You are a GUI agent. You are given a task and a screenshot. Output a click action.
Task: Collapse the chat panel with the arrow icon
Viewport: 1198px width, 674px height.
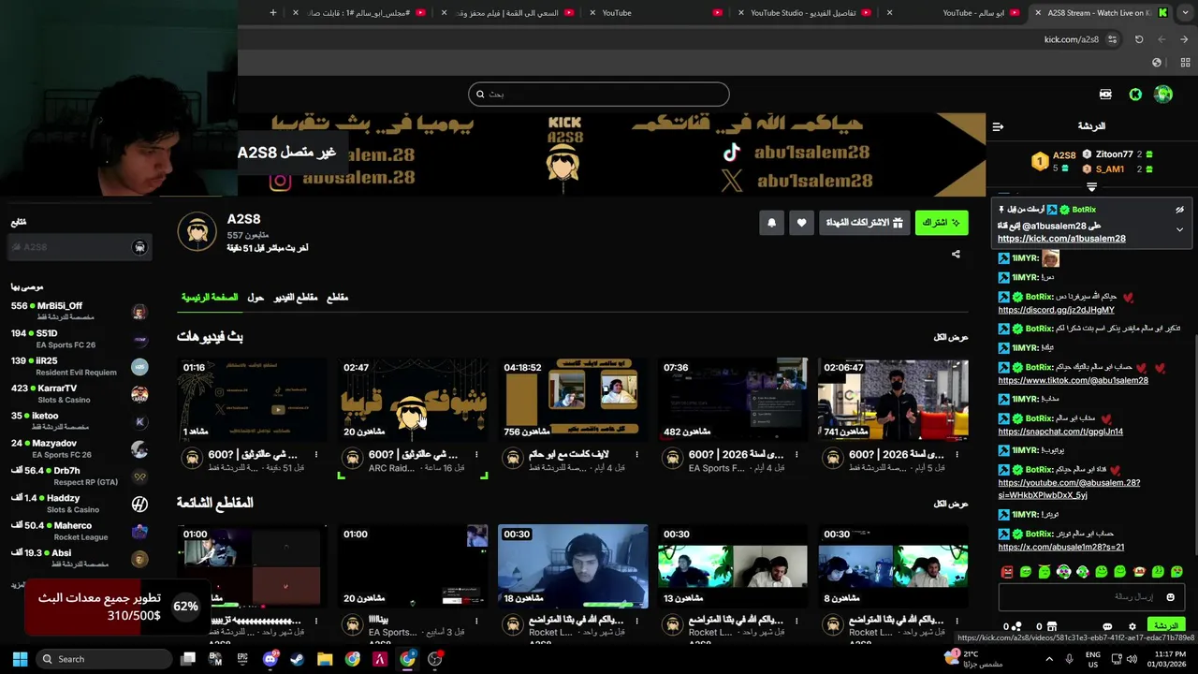(x=998, y=126)
